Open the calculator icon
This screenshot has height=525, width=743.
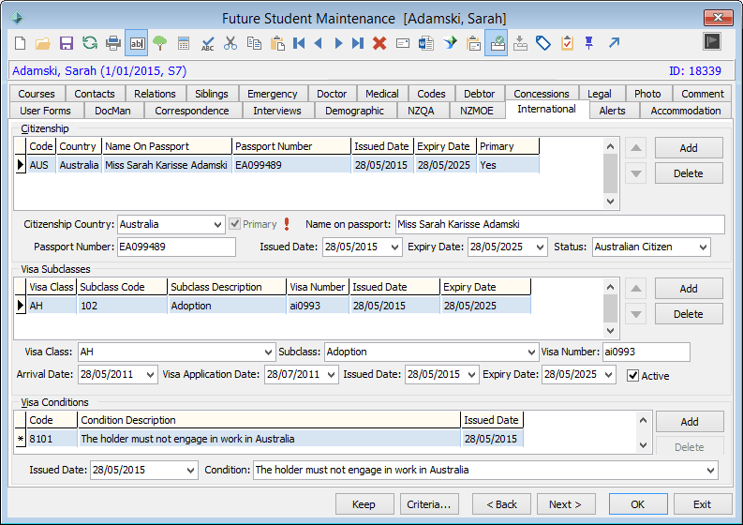click(184, 43)
